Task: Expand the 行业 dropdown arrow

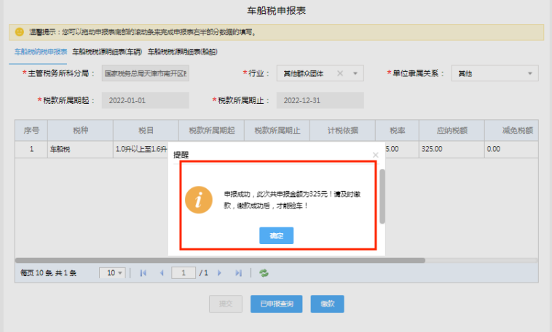Action: pyautogui.click(x=355, y=73)
